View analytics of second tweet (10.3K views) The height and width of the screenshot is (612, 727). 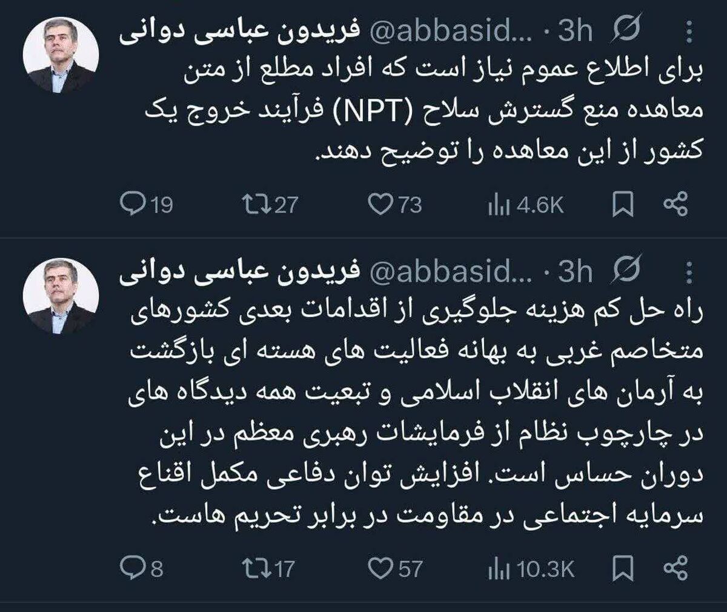click(498, 569)
